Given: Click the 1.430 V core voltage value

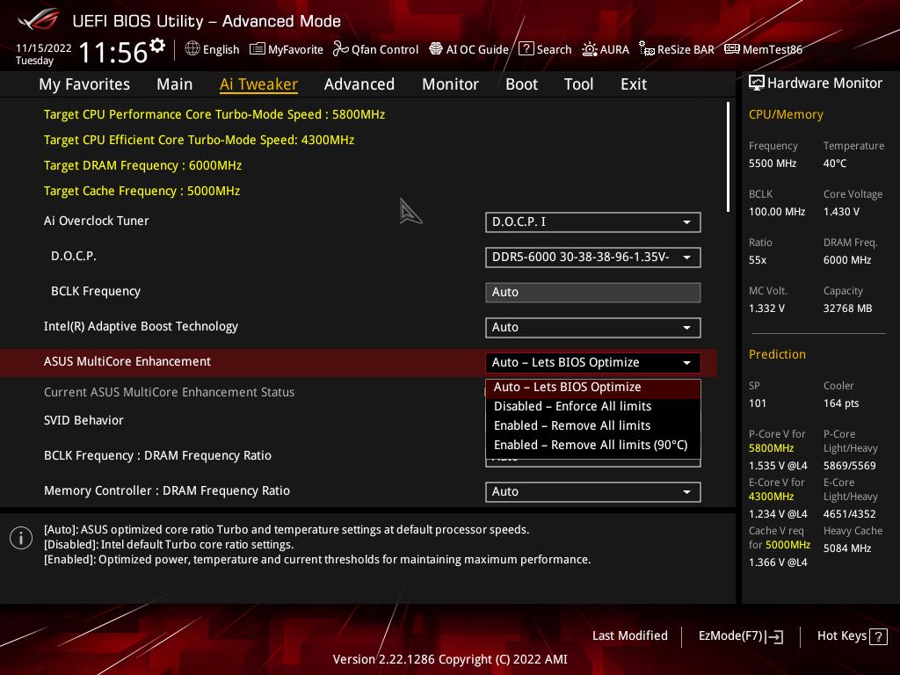Looking at the screenshot, I should click(841, 212).
